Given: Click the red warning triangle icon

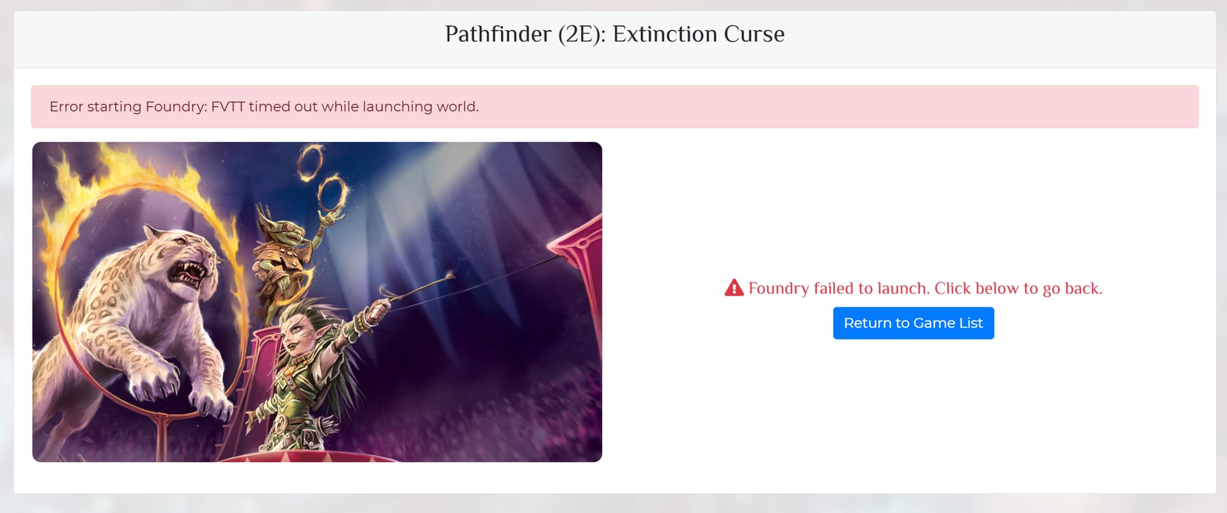Looking at the screenshot, I should 734,288.
